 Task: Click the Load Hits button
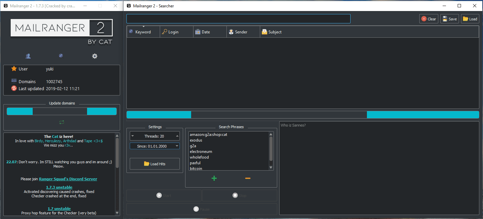[154, 164]
